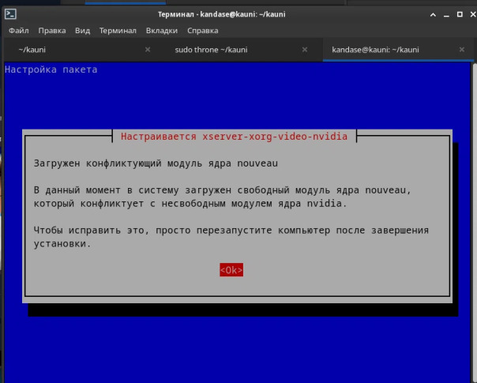477x383 pixels.
Task: Maximize the terminal window
Action: [x=460, y=14]
